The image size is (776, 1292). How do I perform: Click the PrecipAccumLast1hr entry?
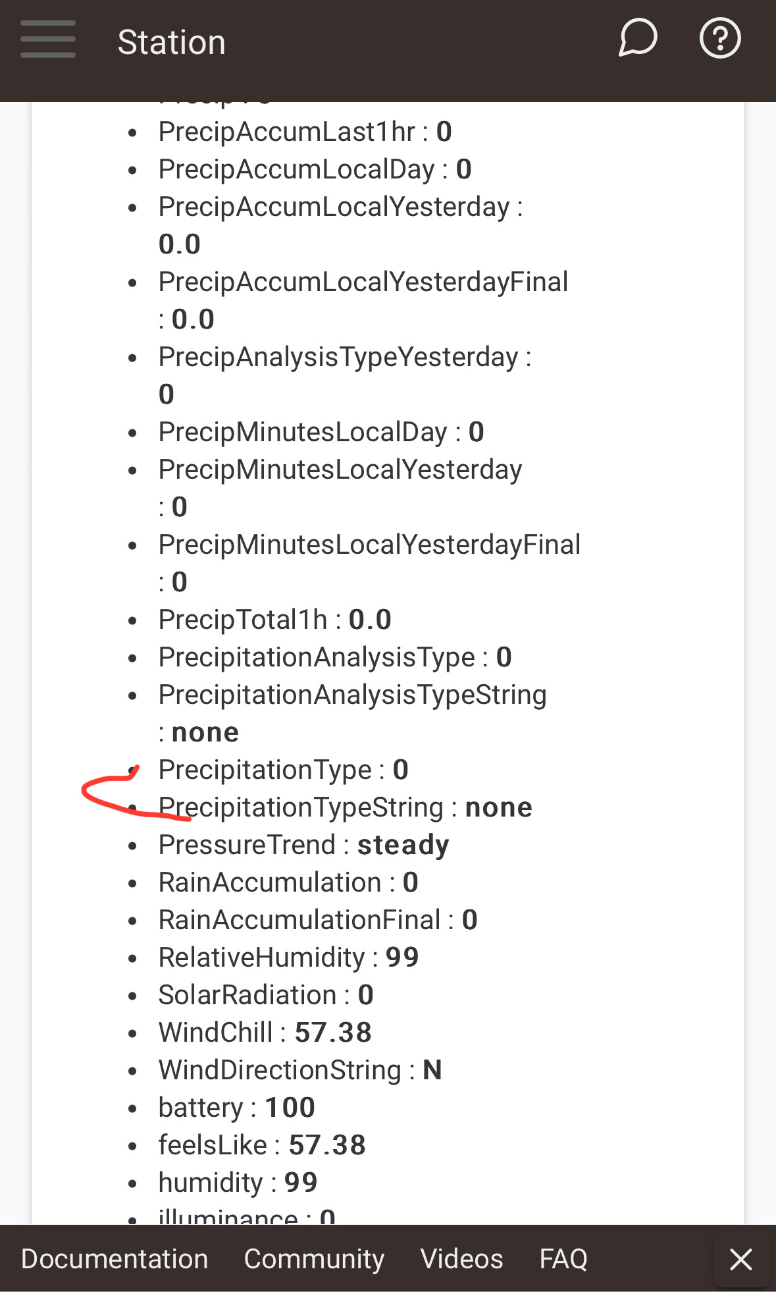[x=305, y=132]
